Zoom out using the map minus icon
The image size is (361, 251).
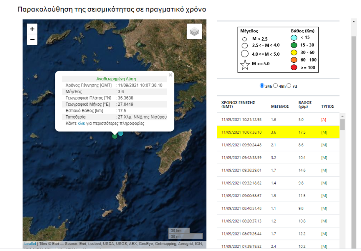pyautogui.click(x=32, y=39)
